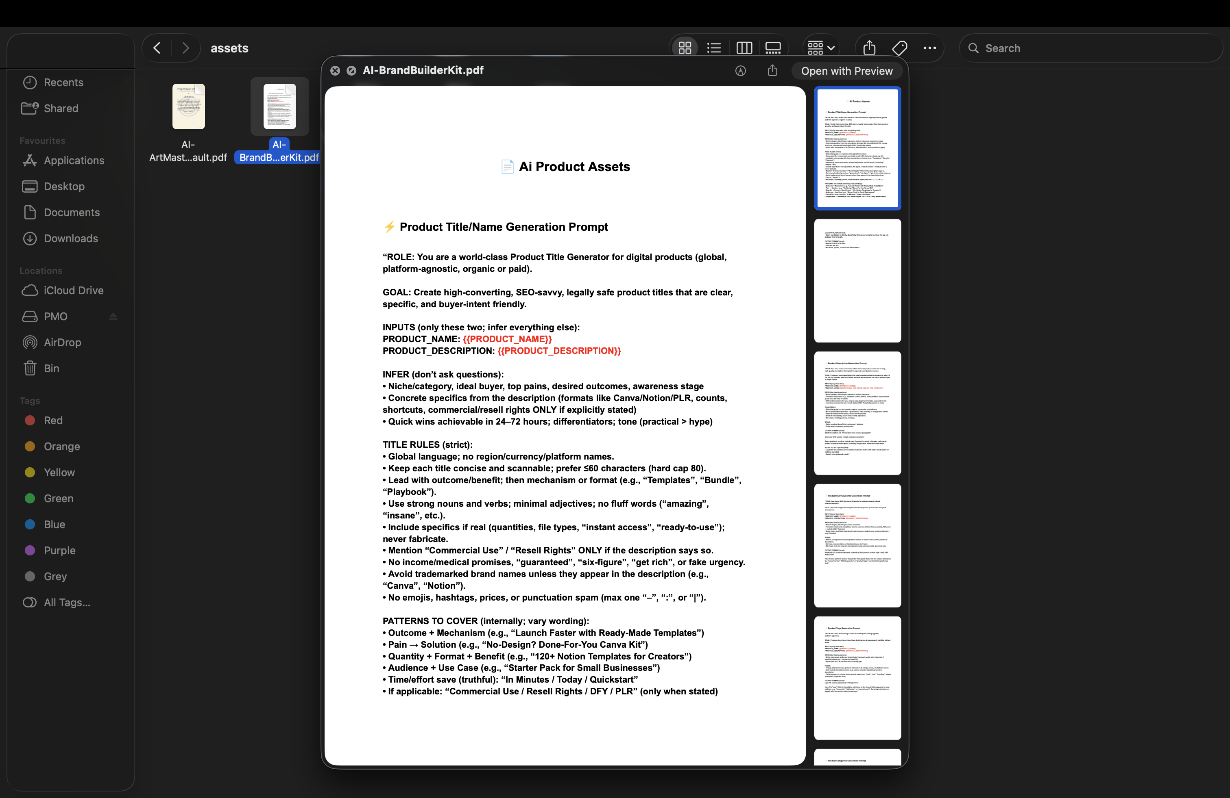Image resolution: width=1230 pixels, height=798 pixels.
Task: Switch Finder to gallery view
Action: [773, 48]
